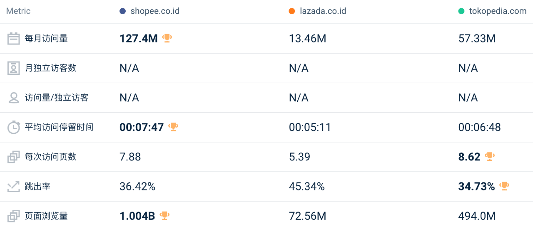533x229 pixels.
Task: Click the stacked pages icon beside 页面浏览量
Action: click(x=14, y=216)
